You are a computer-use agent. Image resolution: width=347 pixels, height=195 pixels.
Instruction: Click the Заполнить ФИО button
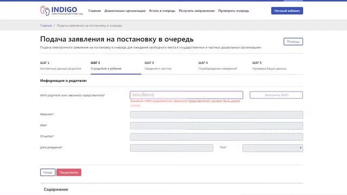[x=276, y=95]
